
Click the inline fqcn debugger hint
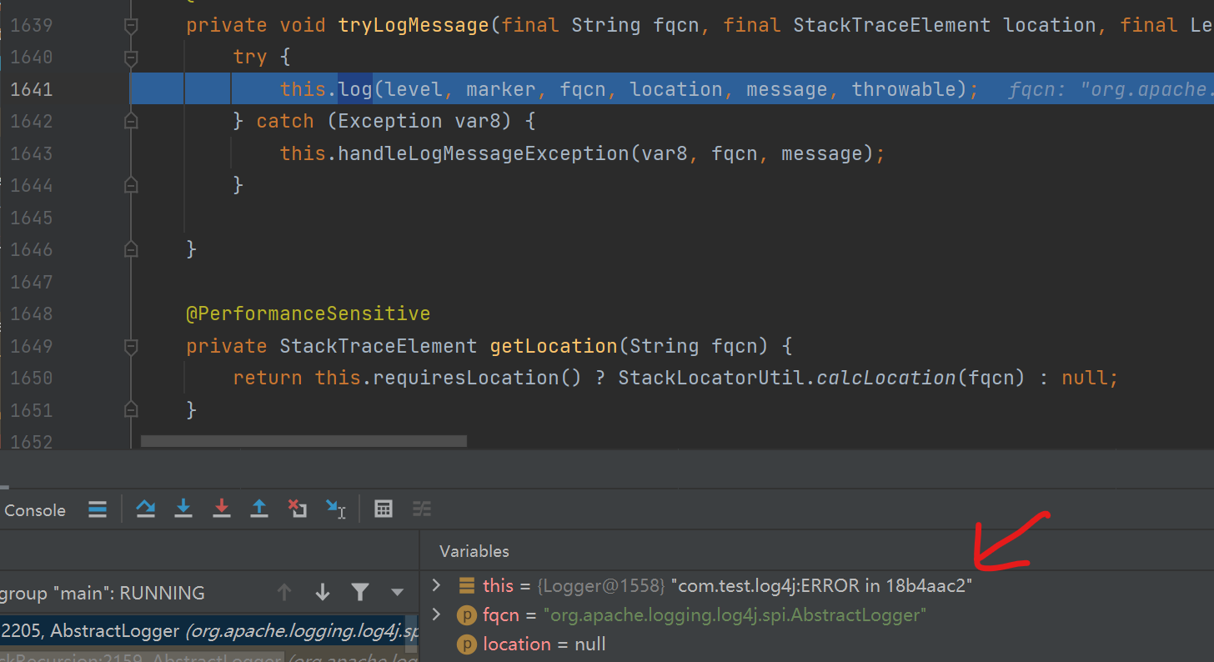[1111, 90]
